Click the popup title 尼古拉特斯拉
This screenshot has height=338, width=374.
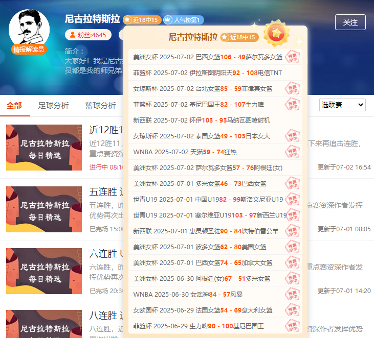pos(193,37)
